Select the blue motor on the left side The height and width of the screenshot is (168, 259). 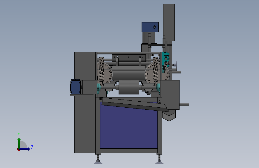[x=76, y=87]
